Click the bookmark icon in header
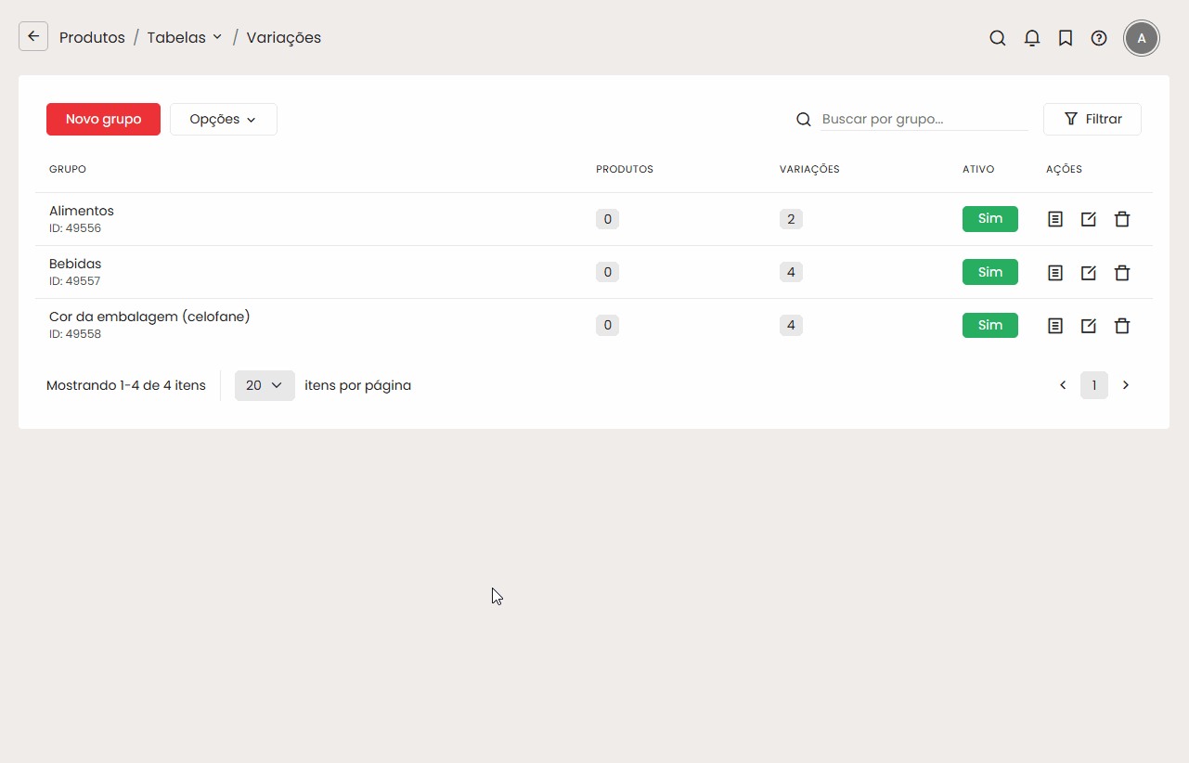1189x763 pixels. point(1066,38)
